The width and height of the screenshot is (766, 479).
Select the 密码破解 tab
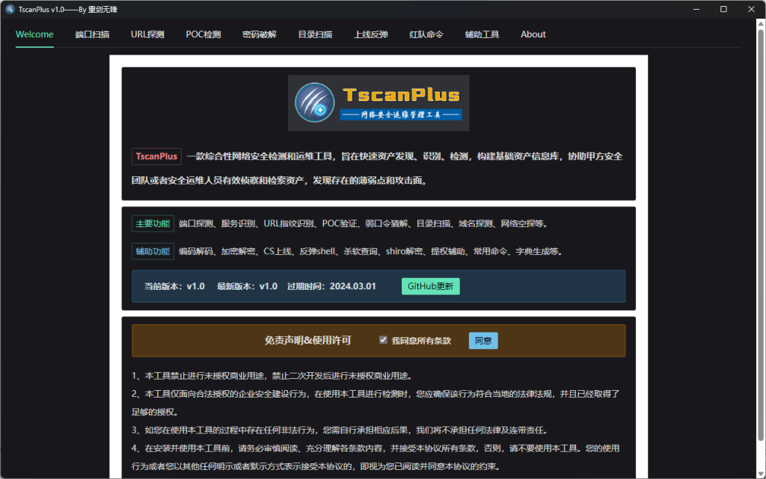(260, 34)
